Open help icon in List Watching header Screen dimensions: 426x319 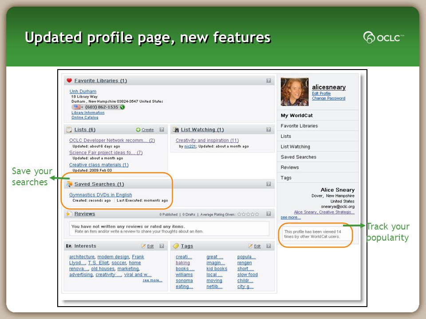coord(268,130)
